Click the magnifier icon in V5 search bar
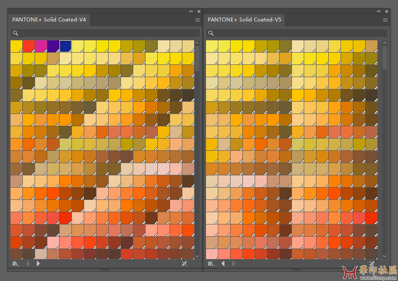The image size is (398, 281). pos(211,33)
